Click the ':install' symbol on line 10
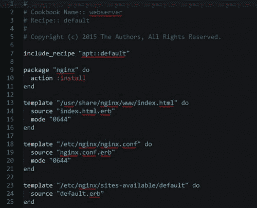The width and height of the screenshot is (257, 208). click(71, 78)
